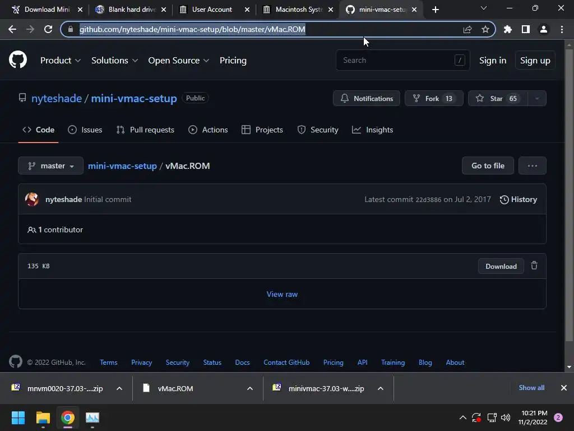The width and height of the screenshot is (574, 431).
Task: Open the more options ellipsis button
Action: (x=533, y=166)
